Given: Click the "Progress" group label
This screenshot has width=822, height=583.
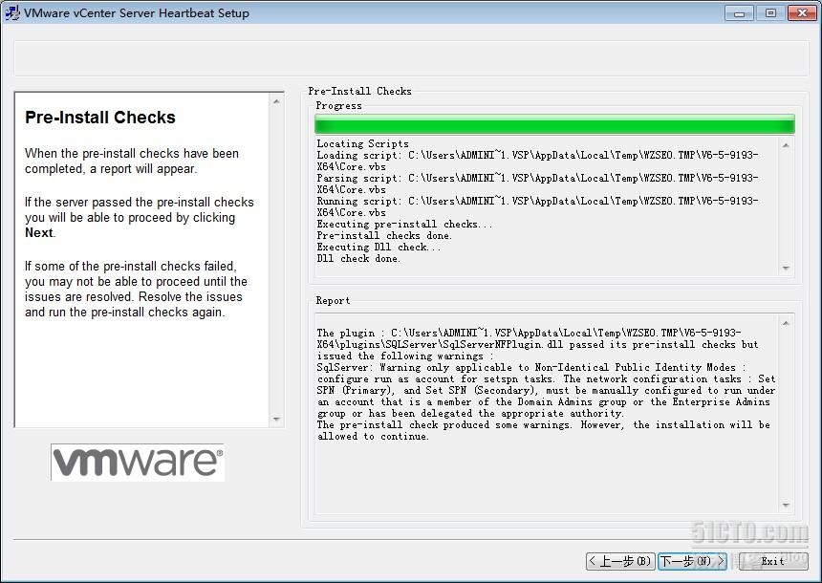Looking at the screenshot, I should [338, 105].
